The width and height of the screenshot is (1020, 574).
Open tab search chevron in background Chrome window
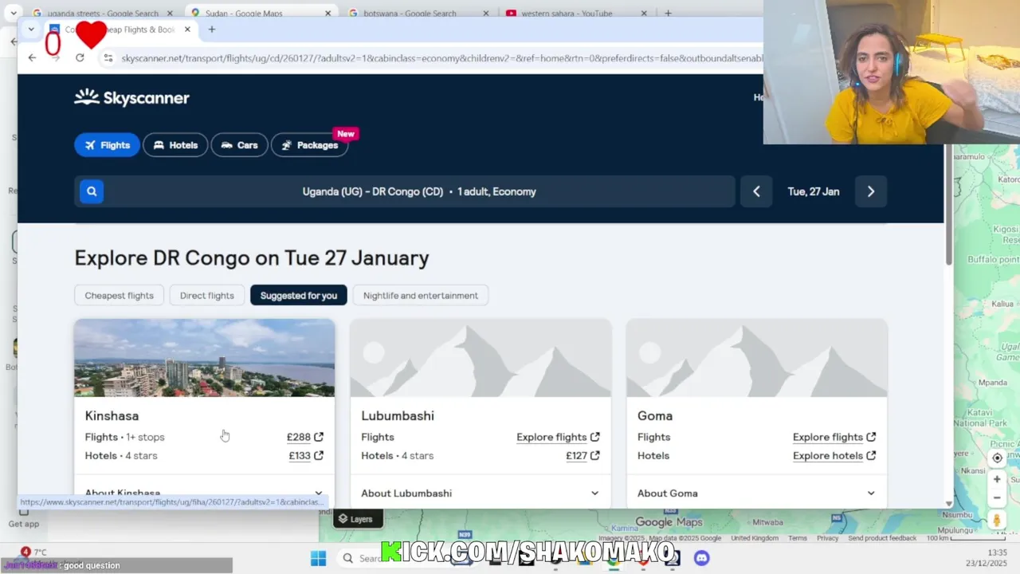coord(14,14)
